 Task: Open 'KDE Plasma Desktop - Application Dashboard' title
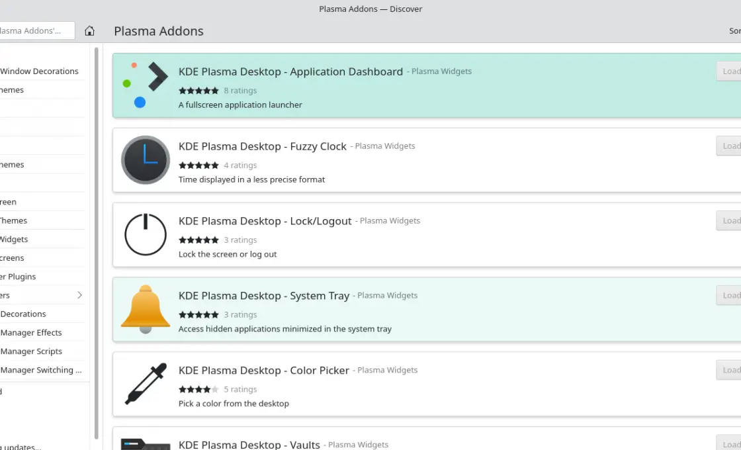(x=290, y=71)
